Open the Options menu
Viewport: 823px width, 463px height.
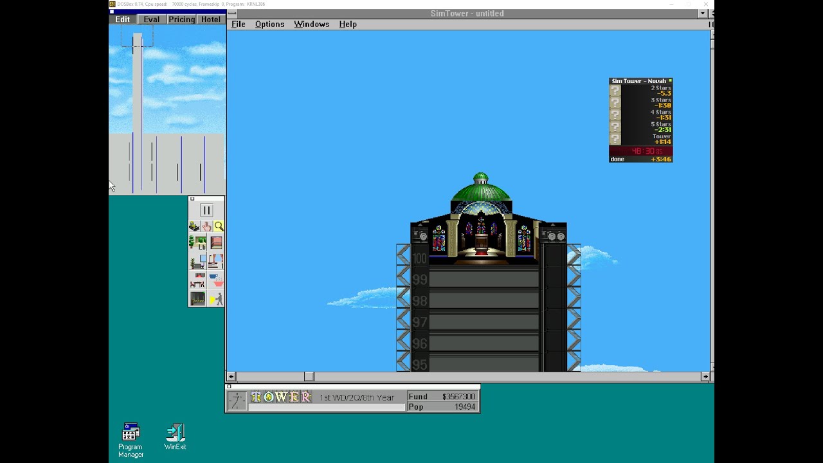(x=269, y=24)
